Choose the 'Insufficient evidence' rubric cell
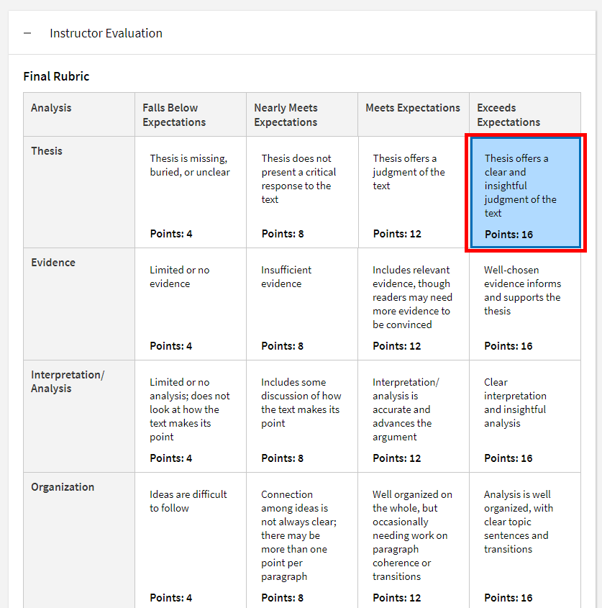 [302, 304]
